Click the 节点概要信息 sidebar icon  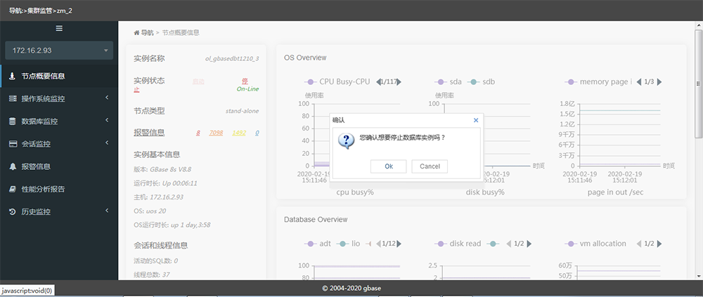click(13, 76)
